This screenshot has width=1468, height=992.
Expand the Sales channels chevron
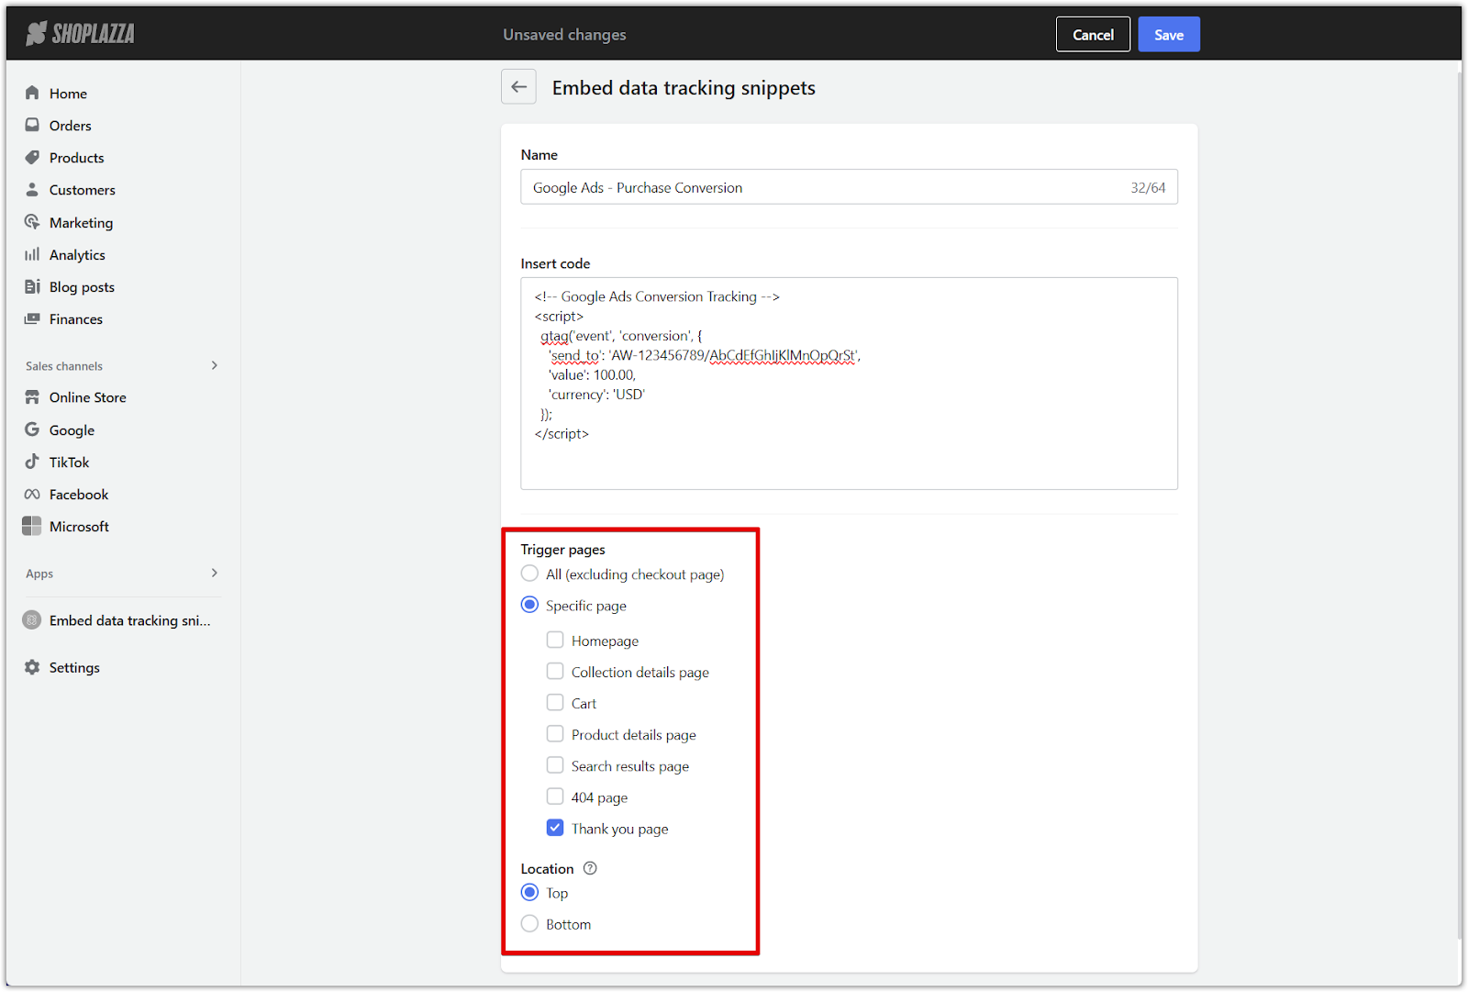coord(215,365)
